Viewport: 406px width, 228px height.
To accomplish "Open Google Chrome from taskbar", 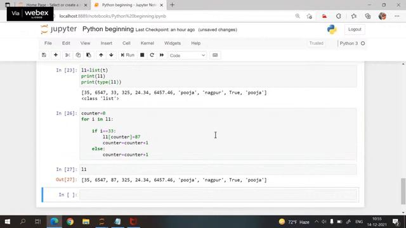I will pos(70,222).
